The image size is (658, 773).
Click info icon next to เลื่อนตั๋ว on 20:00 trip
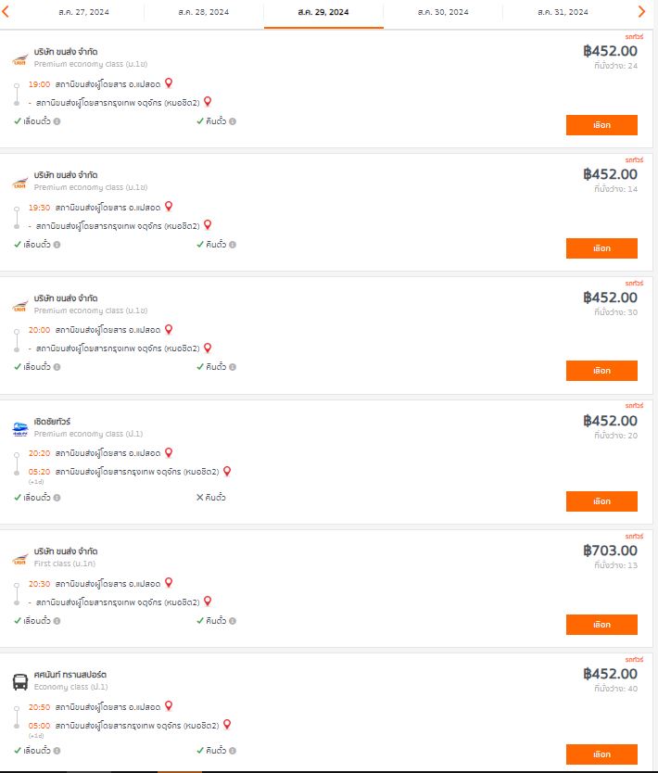[57, 367]
